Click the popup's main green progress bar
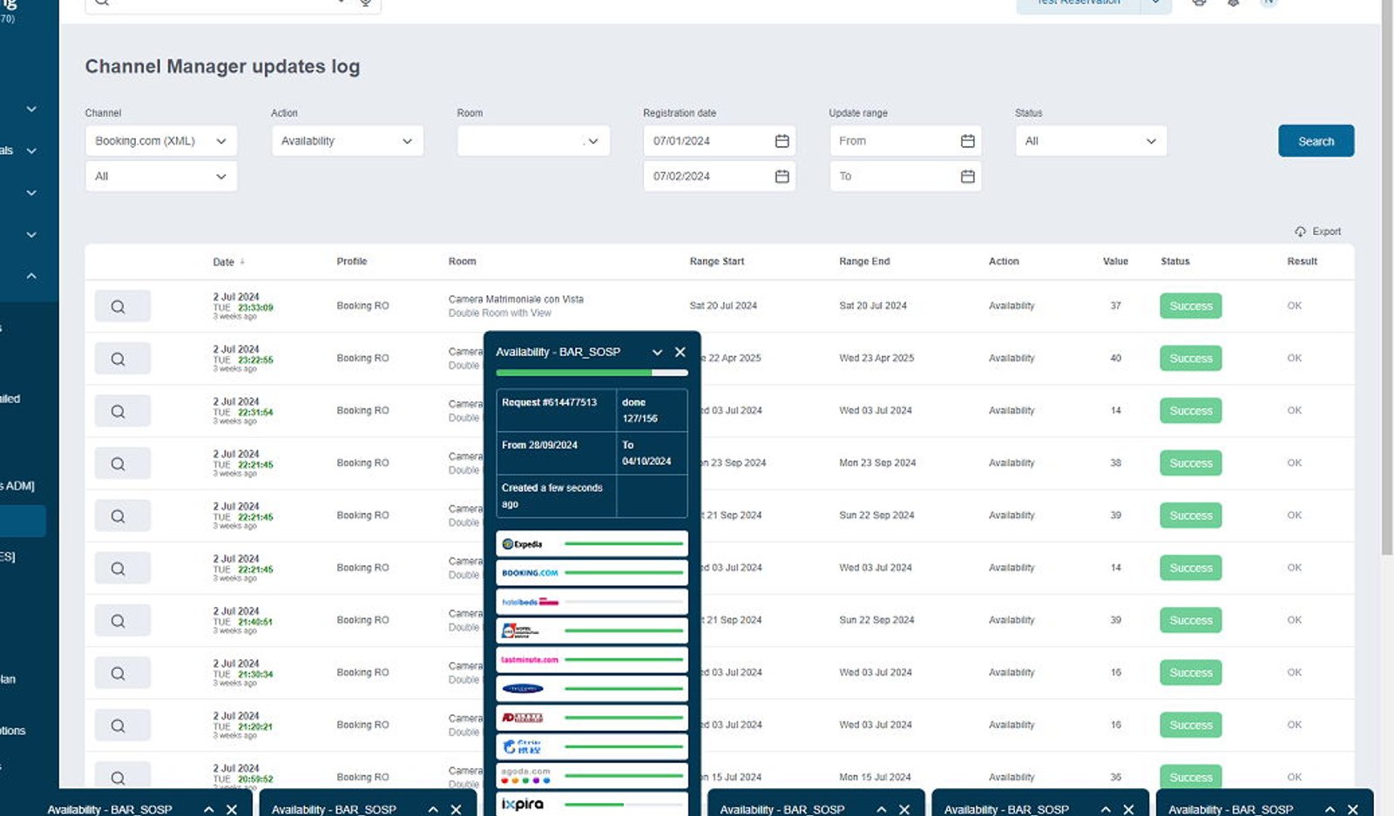The height and width of the screenshot is (816, 1394). point(592,373)
